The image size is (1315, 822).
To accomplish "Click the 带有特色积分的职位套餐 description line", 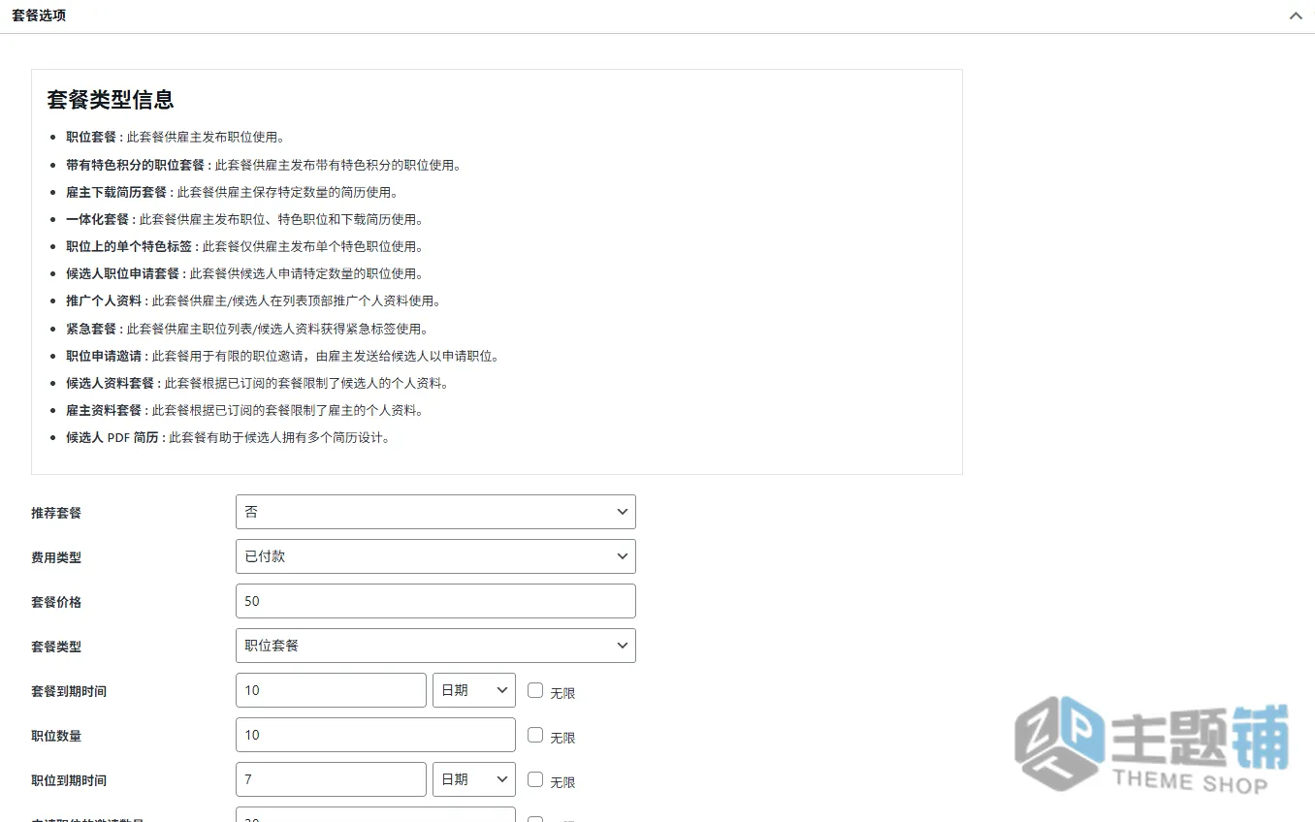I will pyautogui.click(x=264, y=165).
